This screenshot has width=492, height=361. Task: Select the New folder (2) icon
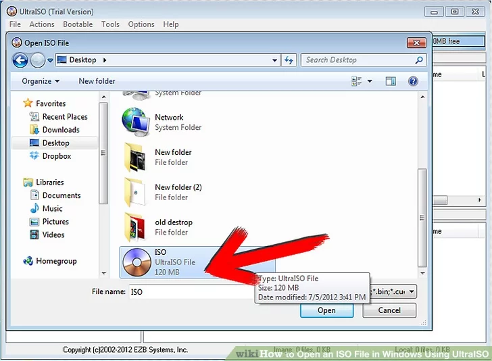pos(135,192)
